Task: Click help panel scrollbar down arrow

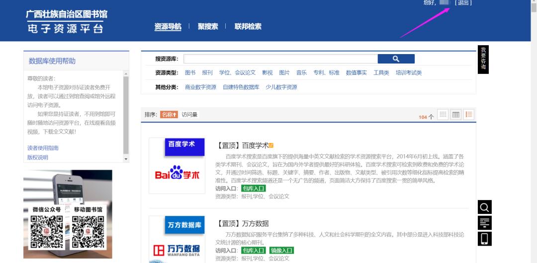Action: pyautogui.click(x=126, y=159)
